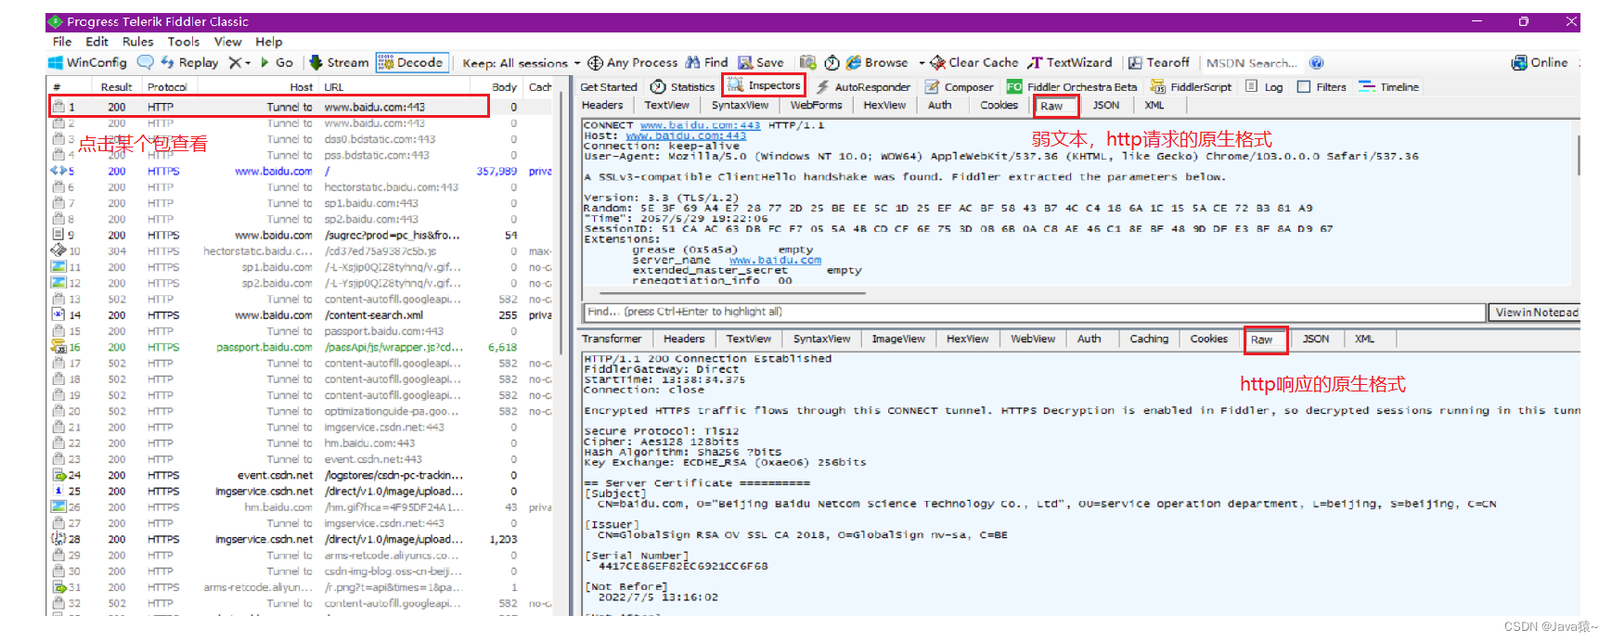Open the Browse dropdown arrow
Screen dimensions: 1612x641
[x=922, y=63]
